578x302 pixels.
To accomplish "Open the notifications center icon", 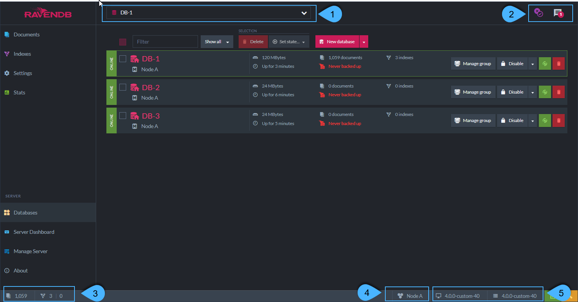I will [558, 13].
